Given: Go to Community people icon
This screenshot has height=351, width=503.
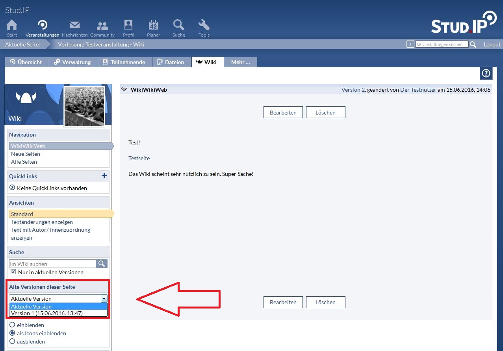Looking at the screenshot, I should click(102, 26).
